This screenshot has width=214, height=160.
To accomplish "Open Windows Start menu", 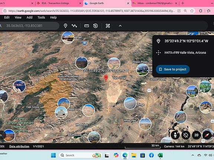I will (x=53, y=155).
